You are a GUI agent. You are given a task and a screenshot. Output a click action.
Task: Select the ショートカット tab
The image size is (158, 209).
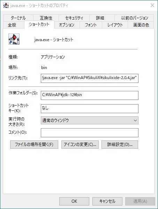[39, 24]
